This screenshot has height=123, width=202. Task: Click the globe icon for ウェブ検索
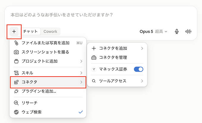pyautogui.click(x=16, y=112)
